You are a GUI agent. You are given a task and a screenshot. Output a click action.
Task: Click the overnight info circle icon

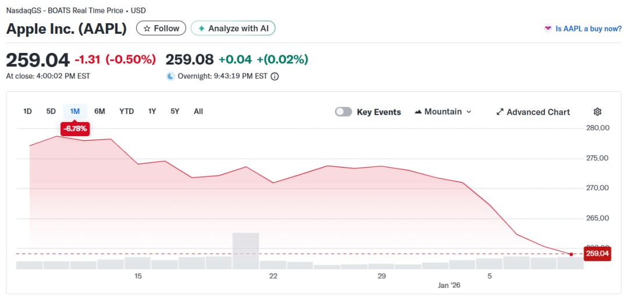click(x=275, y=76)
